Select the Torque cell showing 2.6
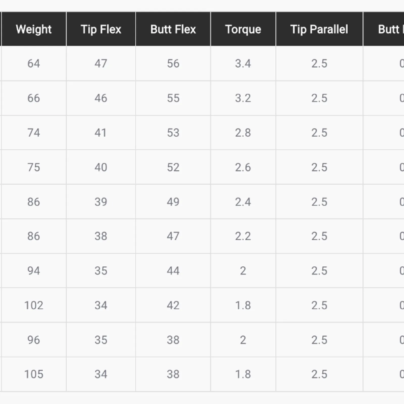 tap(243, 167)
